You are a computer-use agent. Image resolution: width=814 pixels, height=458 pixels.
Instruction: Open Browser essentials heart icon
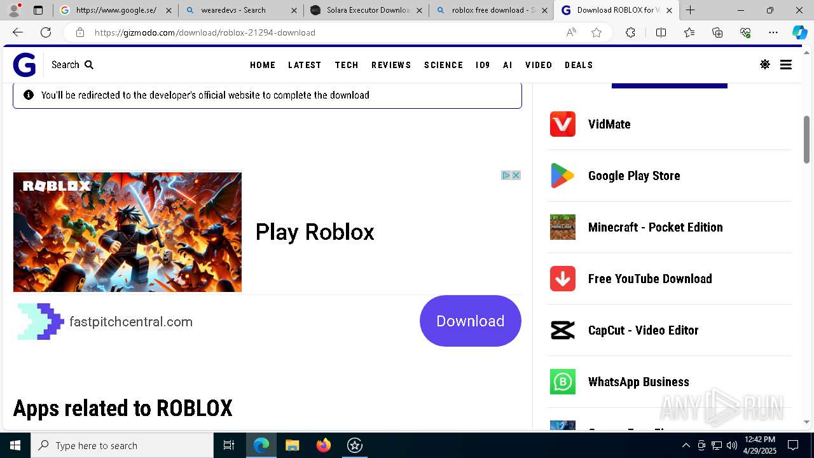pyautogui.click(x=745, y=32)
